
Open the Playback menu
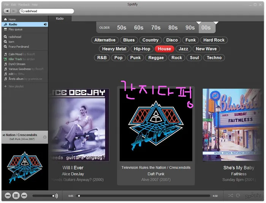[x=24, y=5]
